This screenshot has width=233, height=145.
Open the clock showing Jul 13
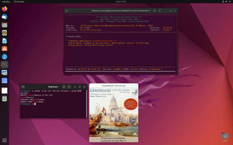tap(121, 2)
